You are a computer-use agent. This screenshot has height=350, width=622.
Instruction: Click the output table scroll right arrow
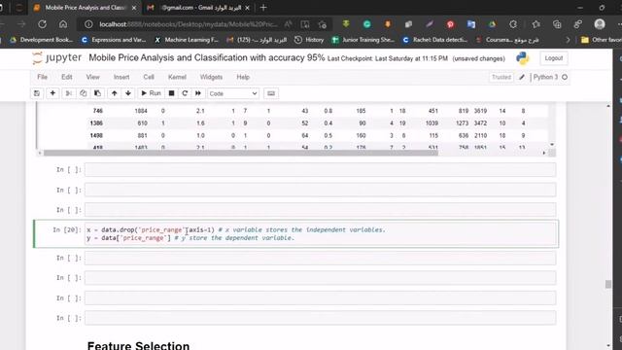click(x=544, y=153)
